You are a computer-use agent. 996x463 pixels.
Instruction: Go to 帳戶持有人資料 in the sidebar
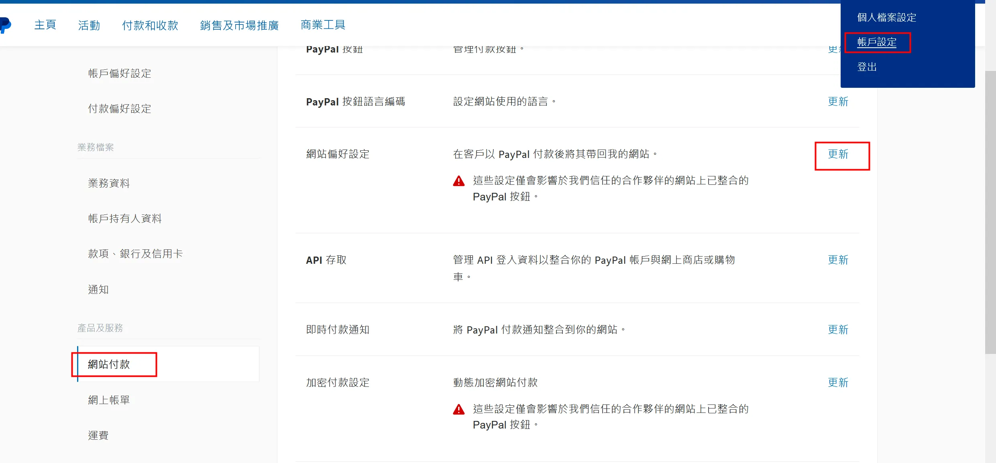(125, 218)
